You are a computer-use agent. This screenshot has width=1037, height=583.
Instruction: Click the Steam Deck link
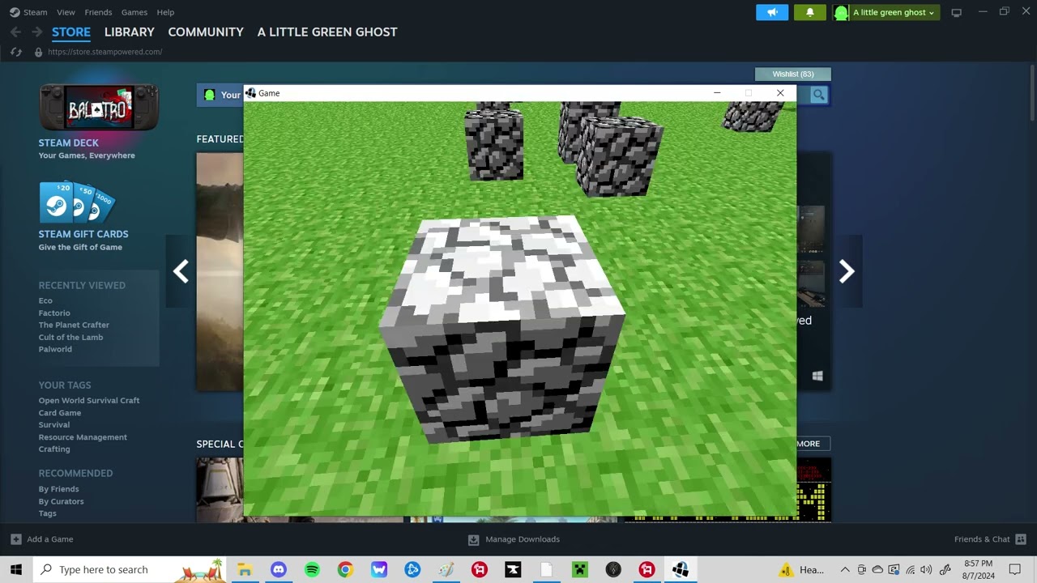[x=69, y=143]
